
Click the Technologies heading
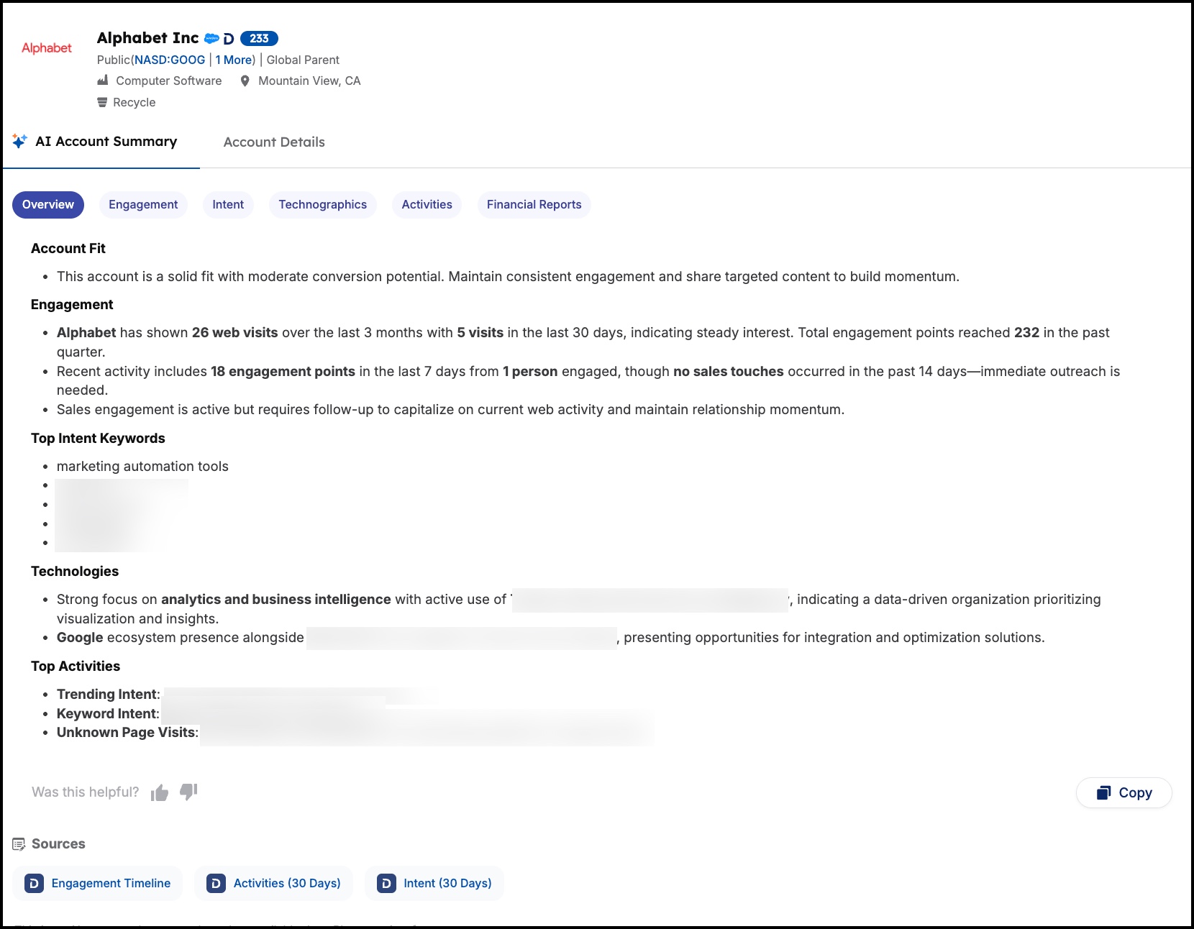[75, 572]
